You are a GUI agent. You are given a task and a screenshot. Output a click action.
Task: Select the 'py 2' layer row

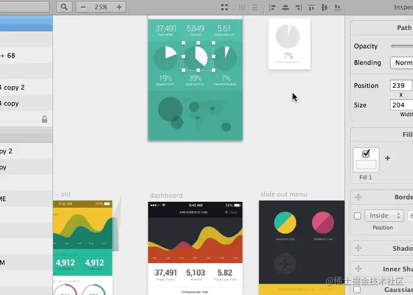pyautogui.click(x=27, y=151)
